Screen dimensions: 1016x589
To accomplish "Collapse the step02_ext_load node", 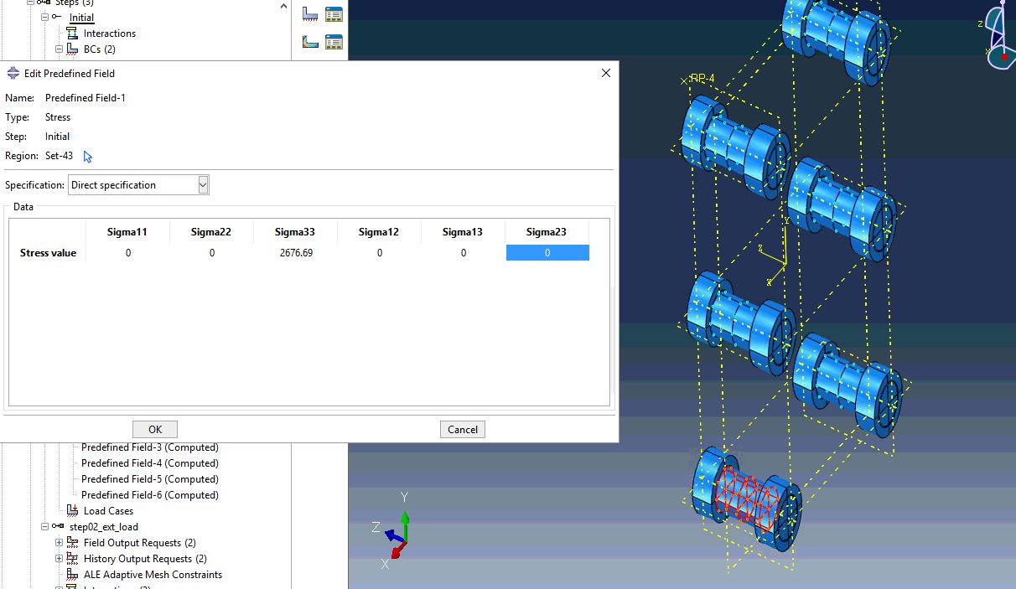I will 45,527.
